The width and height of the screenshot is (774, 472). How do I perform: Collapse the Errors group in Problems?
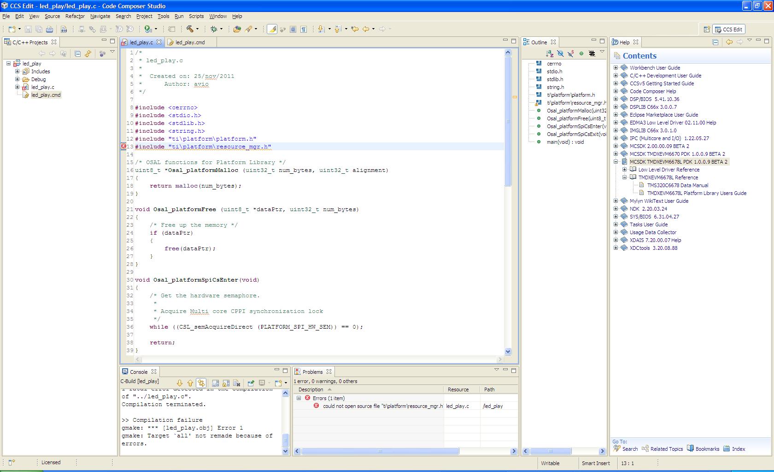point(299,398)
